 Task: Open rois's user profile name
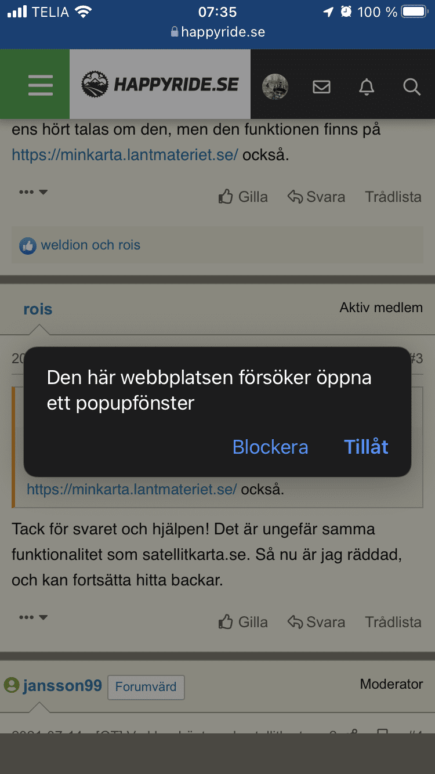click(x=38, y=309)
